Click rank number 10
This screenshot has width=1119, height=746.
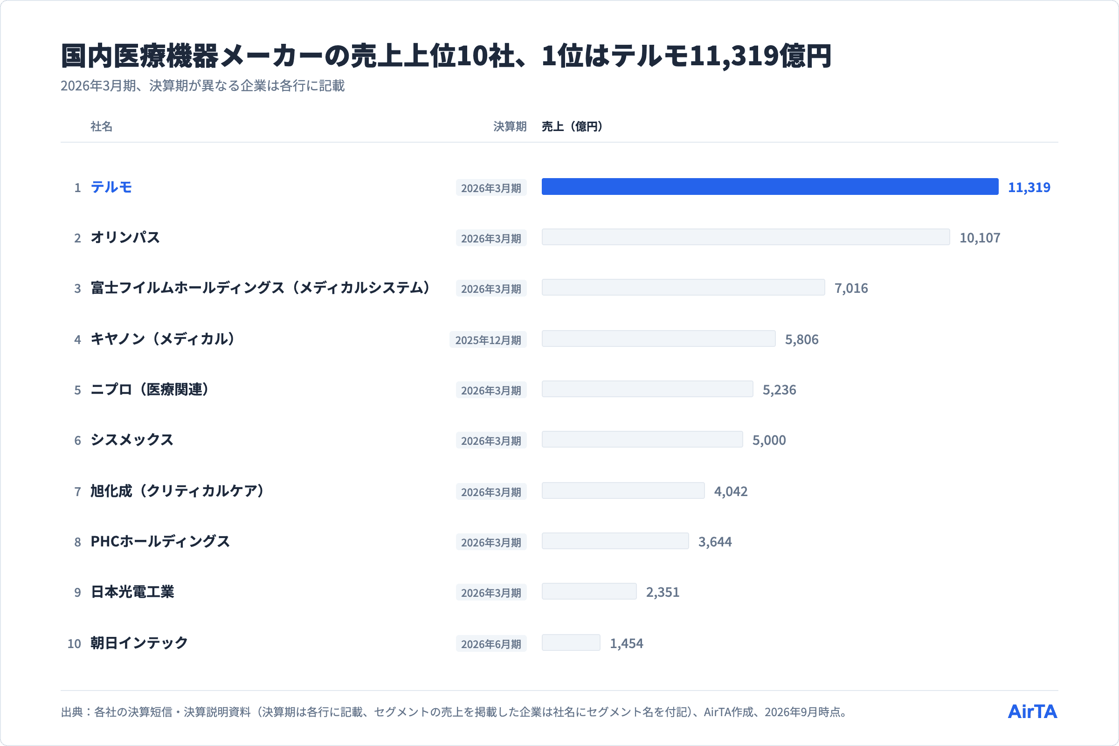coord(74,644)
